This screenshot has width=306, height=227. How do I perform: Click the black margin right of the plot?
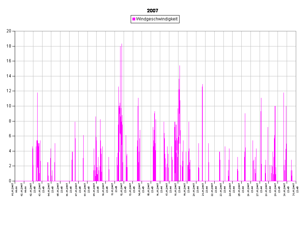(301, 106)
